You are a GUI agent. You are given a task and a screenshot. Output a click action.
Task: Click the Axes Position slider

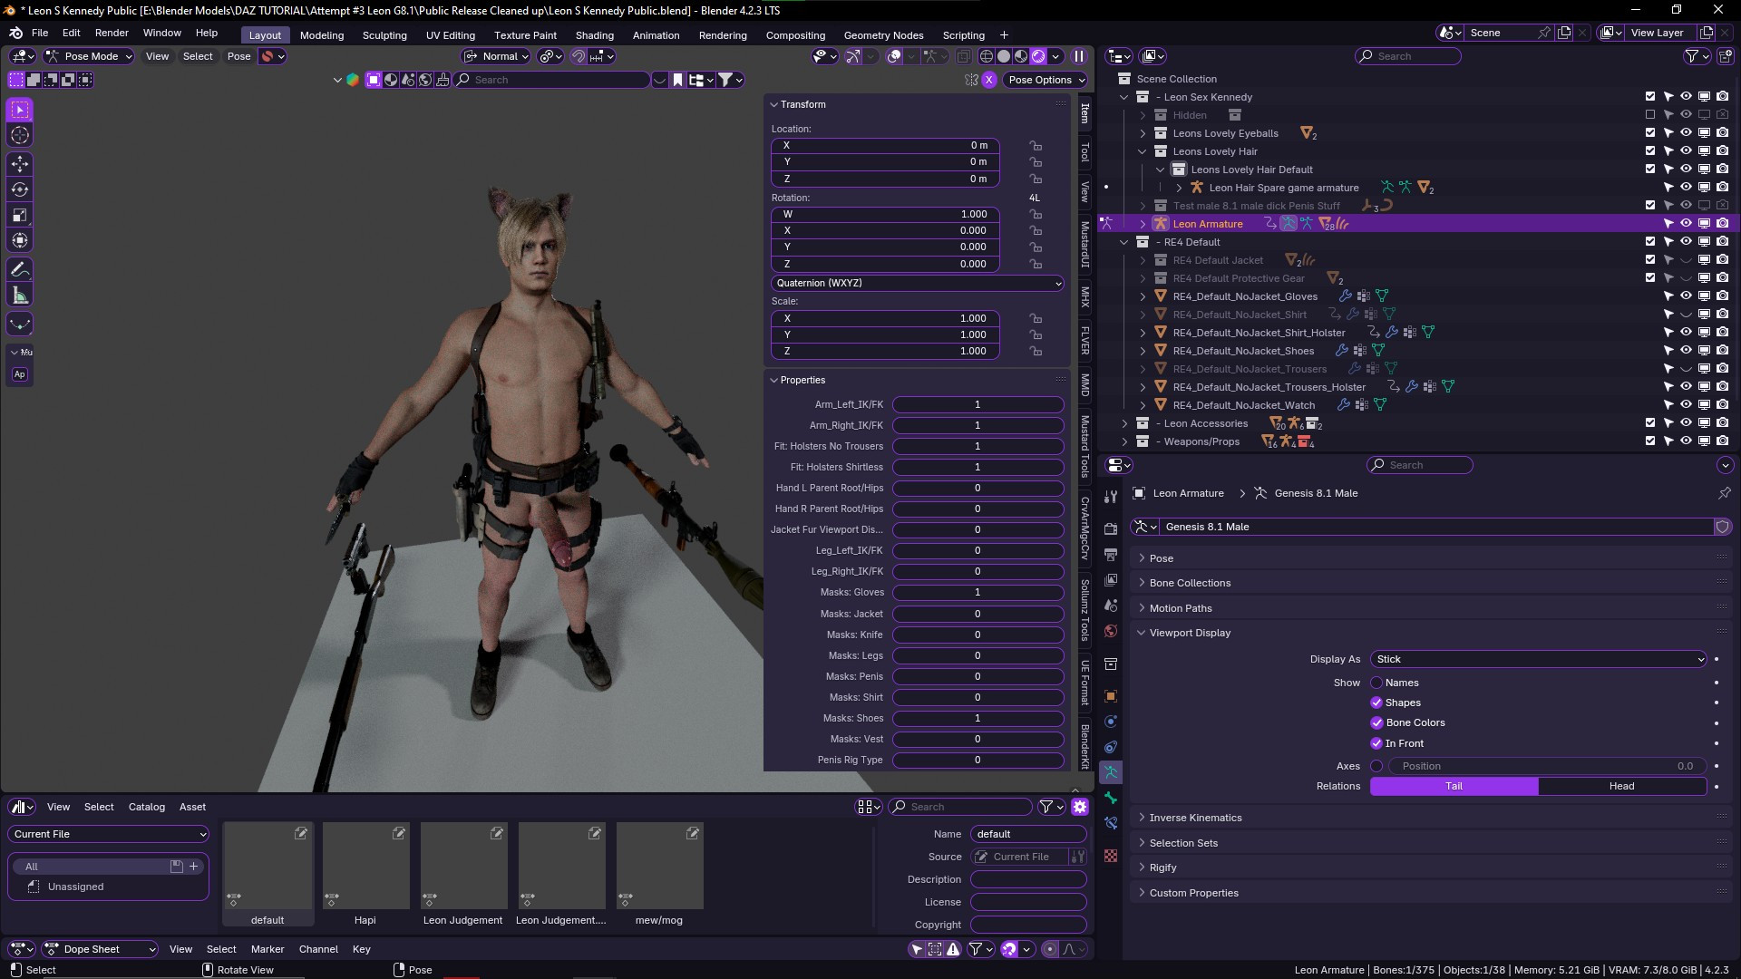click(x=1547, y=766)
